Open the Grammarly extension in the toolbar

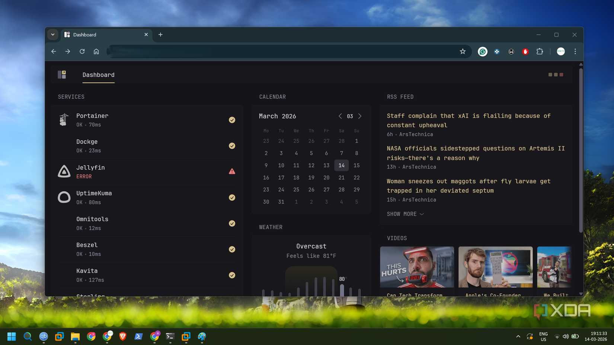482,51
